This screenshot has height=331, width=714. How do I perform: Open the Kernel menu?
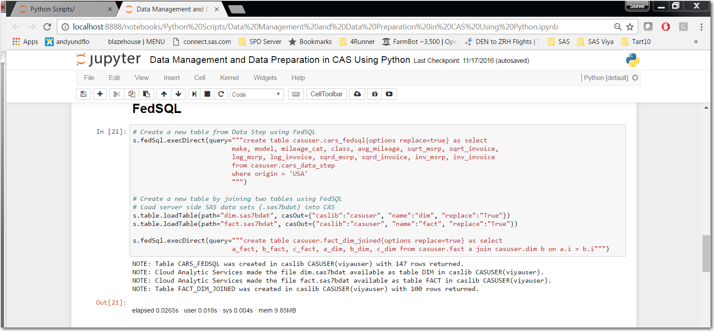pos(229,78)
